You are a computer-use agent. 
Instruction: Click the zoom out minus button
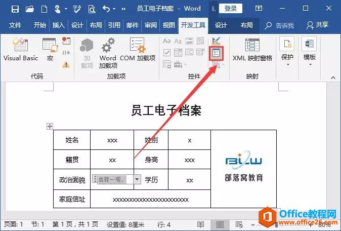253,225
